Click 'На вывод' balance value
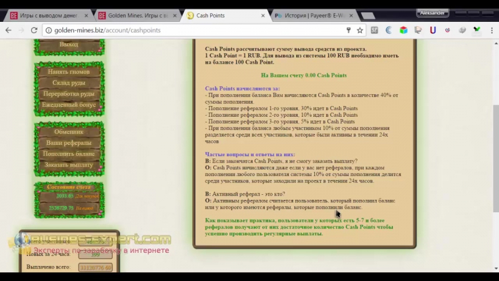Viewport: 499px width, 281px height. coord(61,208)
